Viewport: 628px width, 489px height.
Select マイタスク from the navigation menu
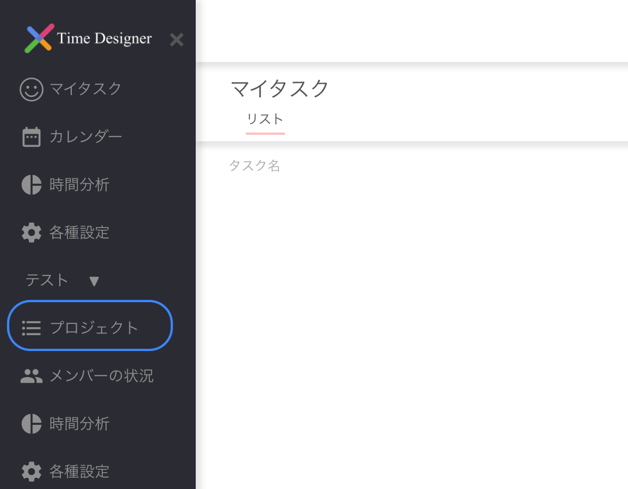pyautogui.click(x=85, y=89)
